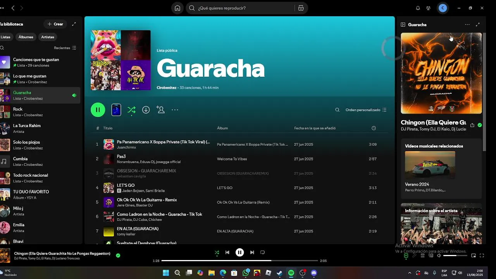Open friend activity icon in top bar
This screenshot has width=496, height=279.
tap(428, 8)
